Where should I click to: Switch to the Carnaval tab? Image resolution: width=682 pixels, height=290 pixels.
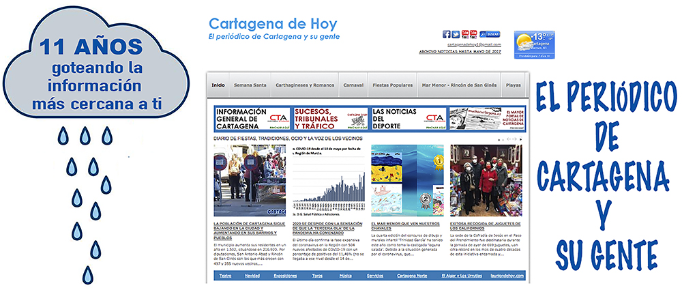(x=353, y=85)
